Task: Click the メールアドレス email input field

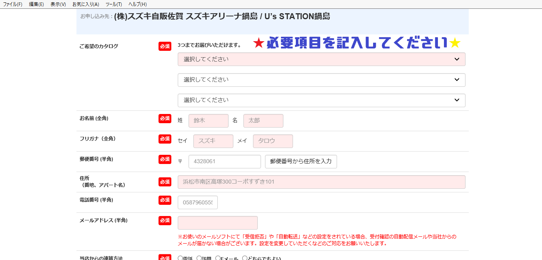Action: pos(218,223)
